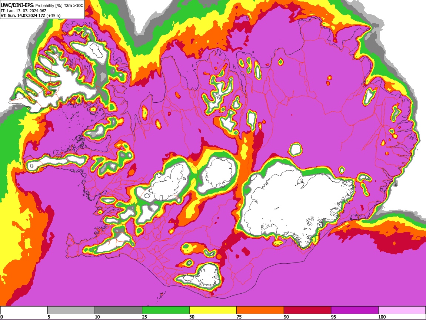Select the 'IT: Lau. 13. 07. 2024 06Z' line

(24, 11)
